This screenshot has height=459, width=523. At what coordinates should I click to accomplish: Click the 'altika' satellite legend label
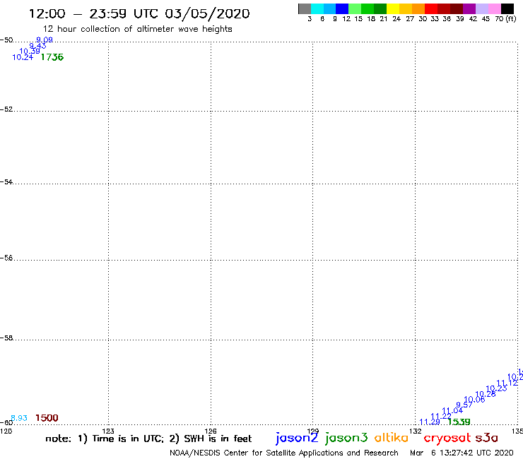click(392, 437)
